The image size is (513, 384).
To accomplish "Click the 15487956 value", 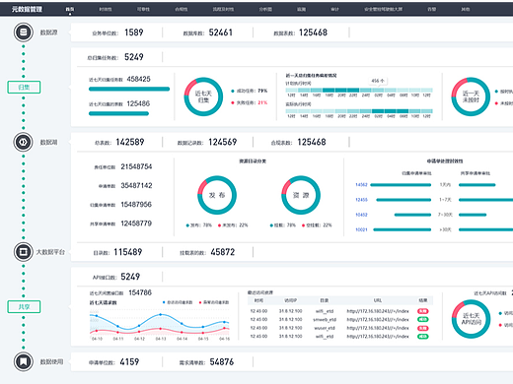I will pyautogui.click(x=136, y=205).
